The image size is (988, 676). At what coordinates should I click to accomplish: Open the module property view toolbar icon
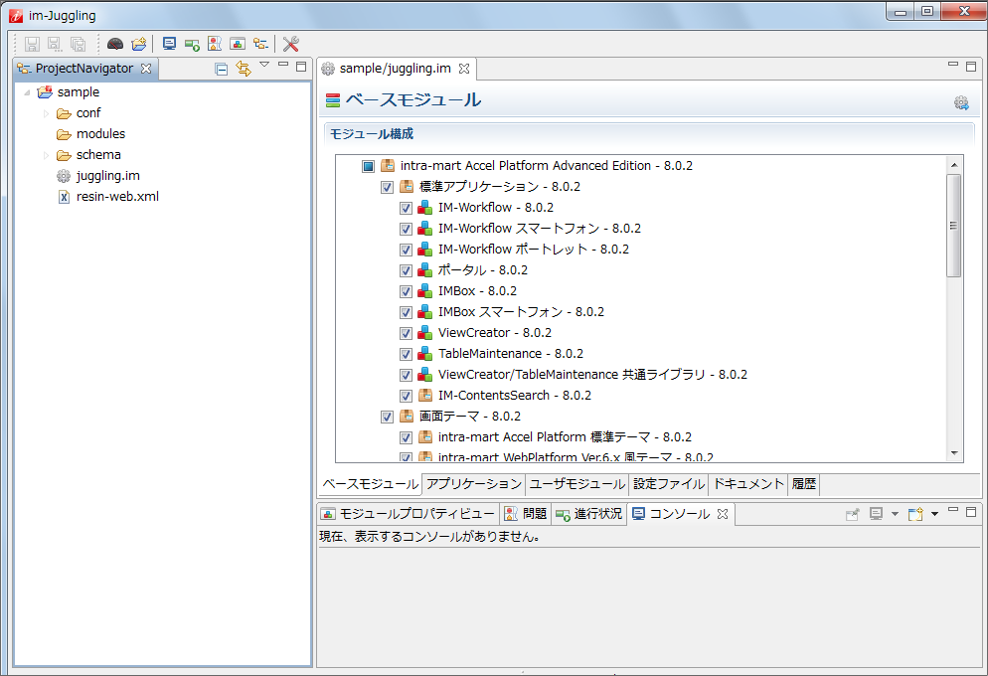[x=238, y=44]
